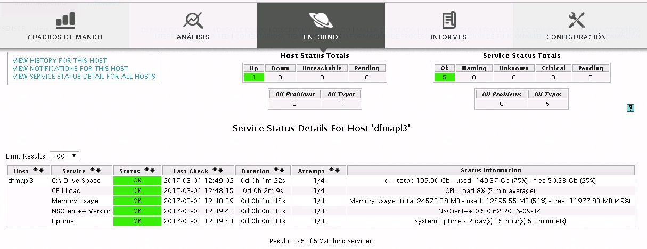Click the Cuadros de Mando bar chart icon

click(x=65, y=20)
